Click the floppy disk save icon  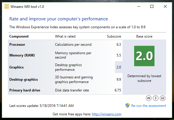coord(163,98)
